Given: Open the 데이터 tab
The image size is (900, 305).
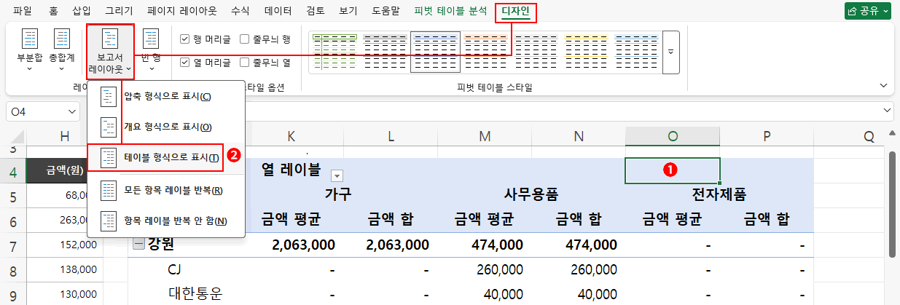Looking at the screenshot, I should coord(278,11).
